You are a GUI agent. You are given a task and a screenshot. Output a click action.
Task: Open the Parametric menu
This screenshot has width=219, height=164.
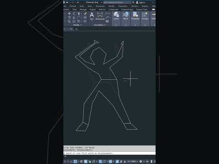123,6
